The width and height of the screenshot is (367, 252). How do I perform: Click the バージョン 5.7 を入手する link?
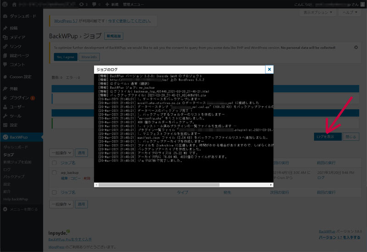point(339,237)
